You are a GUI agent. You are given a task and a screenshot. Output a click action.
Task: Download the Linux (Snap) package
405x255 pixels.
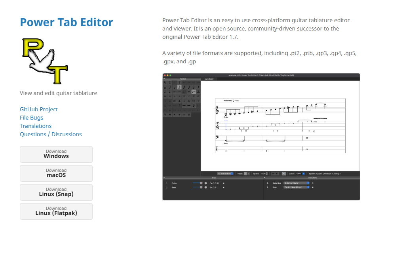(x=56, y=192)
